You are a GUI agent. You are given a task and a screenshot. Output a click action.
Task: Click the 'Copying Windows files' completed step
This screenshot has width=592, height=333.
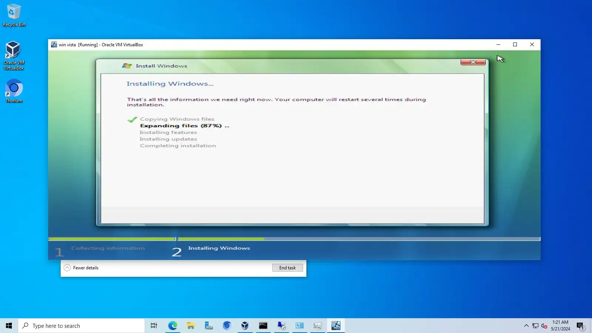tap(177, 119)
